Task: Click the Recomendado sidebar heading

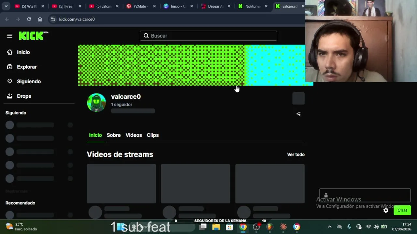Action: (20, 203)
